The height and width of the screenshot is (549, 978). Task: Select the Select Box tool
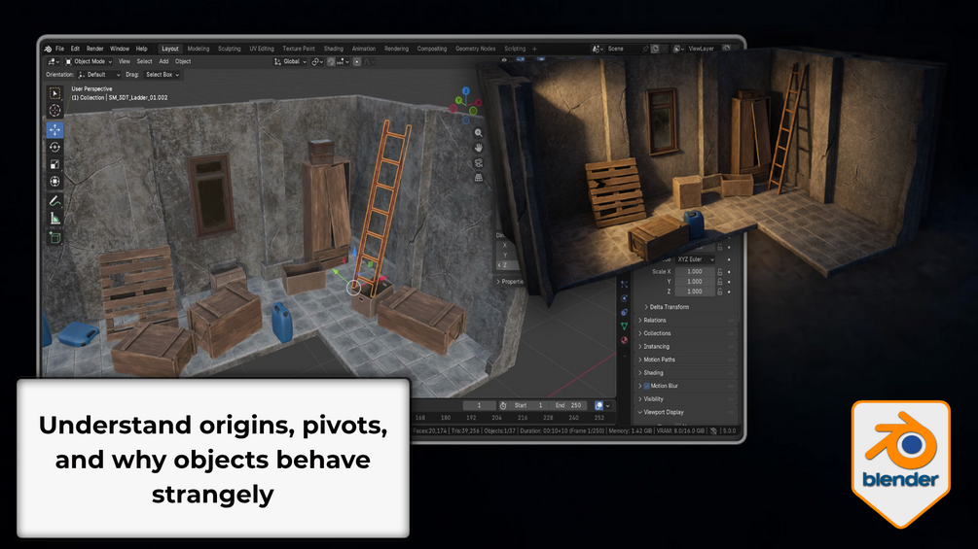pos(54,93)
